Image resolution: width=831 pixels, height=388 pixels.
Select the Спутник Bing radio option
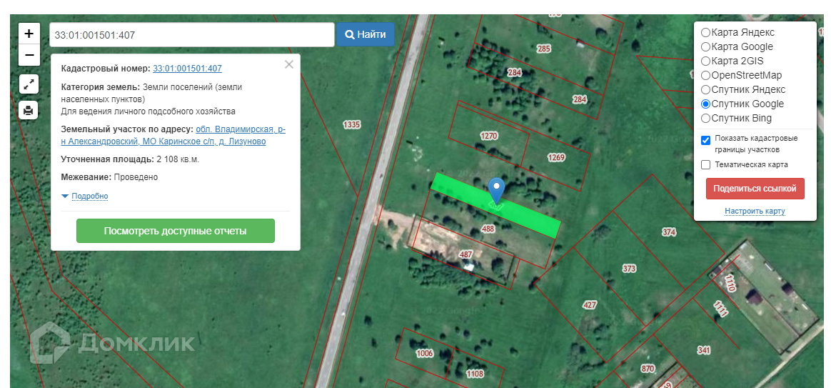click(705, 118)
